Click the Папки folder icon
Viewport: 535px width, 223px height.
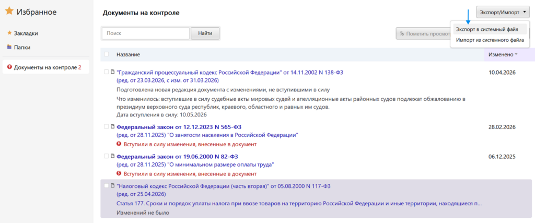[9, 47]
